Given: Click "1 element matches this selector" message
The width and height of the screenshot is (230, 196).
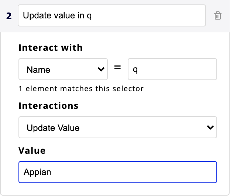Looking at the screenshot, I should pos(81,89).
